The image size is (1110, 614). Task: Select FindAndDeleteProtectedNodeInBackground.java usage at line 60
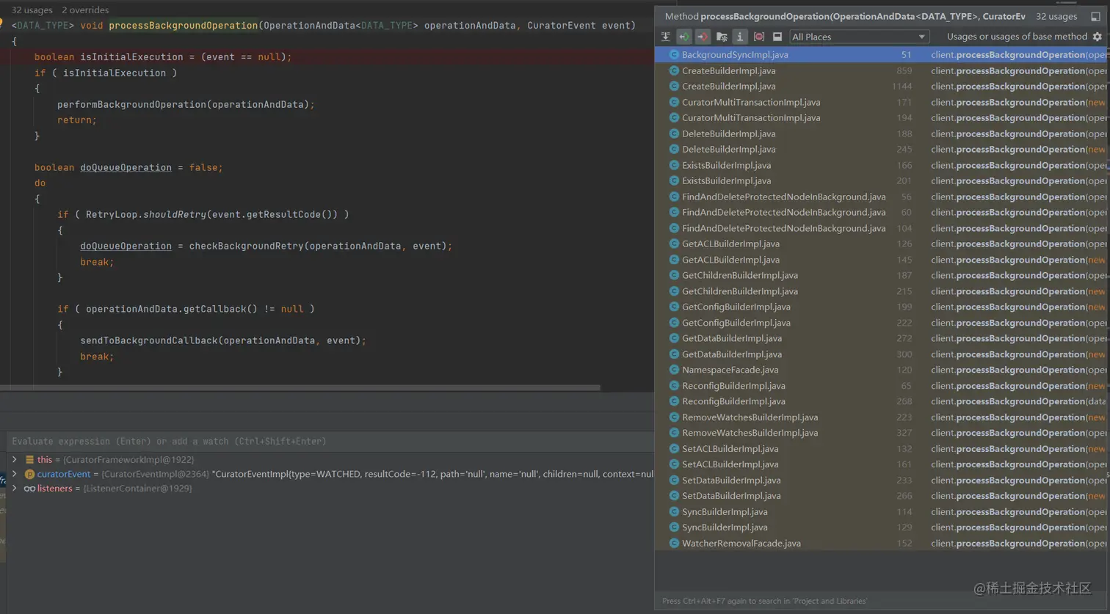[882, 213]
